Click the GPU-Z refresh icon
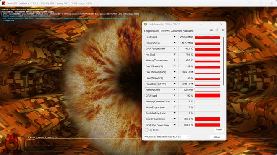277x155 pixels. coord(217,30)
